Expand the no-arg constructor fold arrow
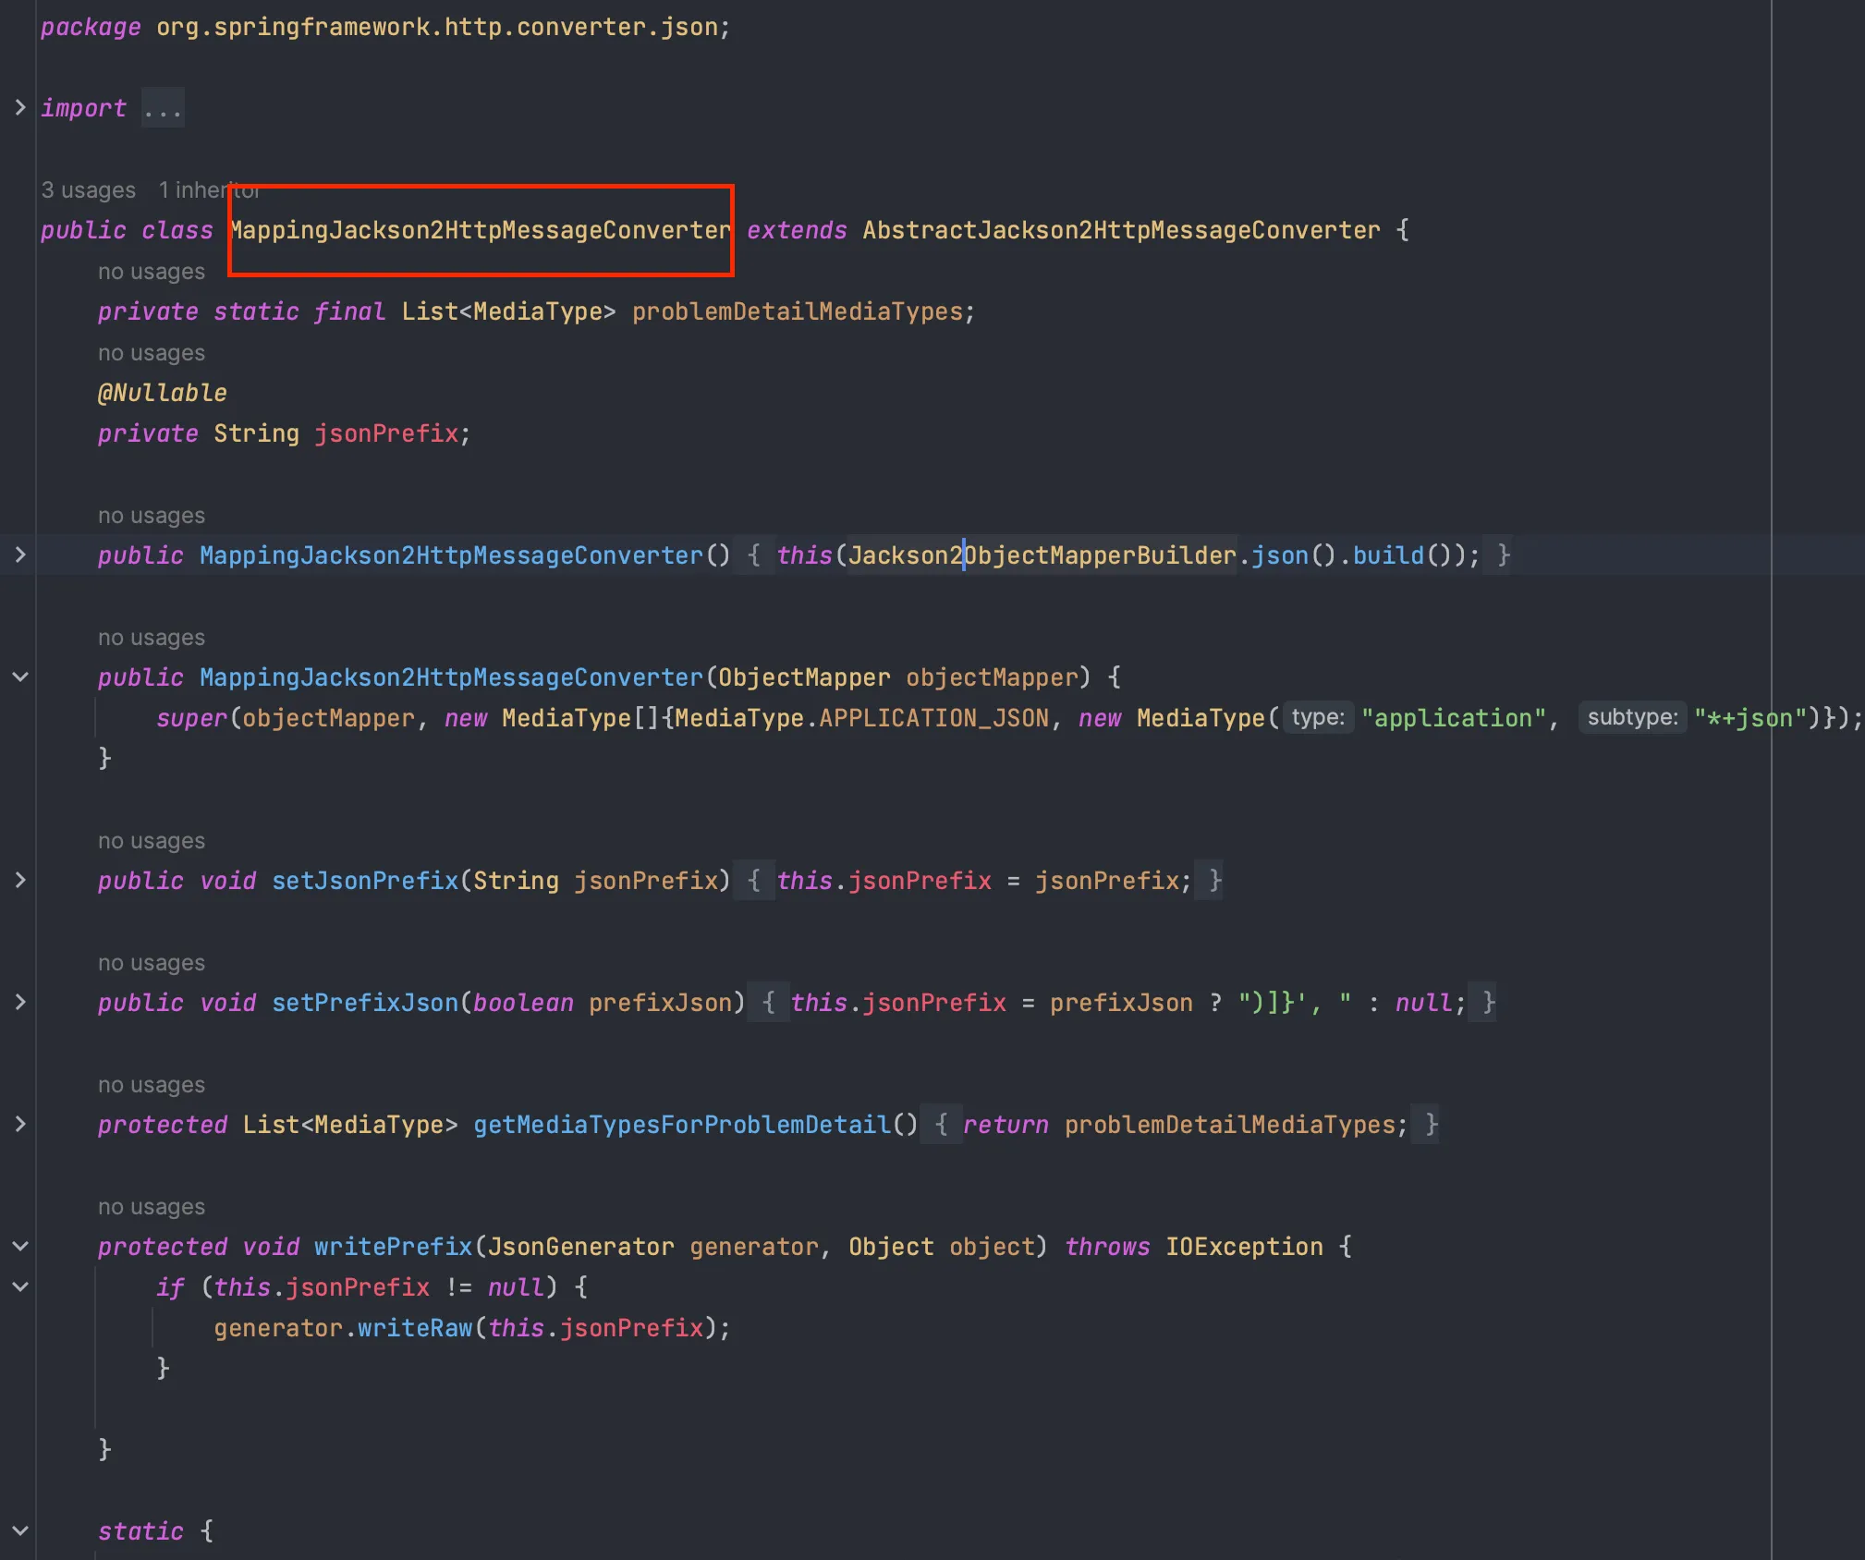 (x=20, y=555)
